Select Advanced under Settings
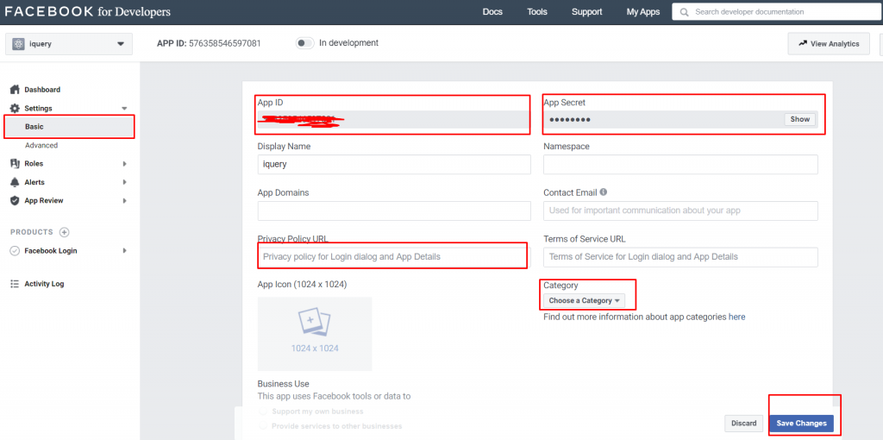This screenshot has height=440, width=883. [41, 145]
